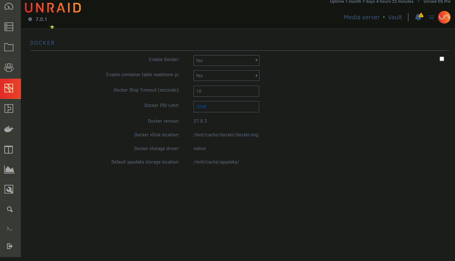
Task: Open the Main array list icon in sidebar
Action: 9,27
